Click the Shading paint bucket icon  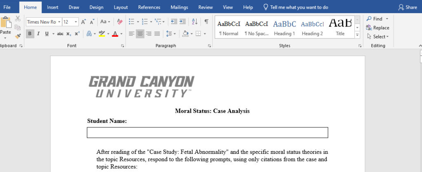coord(185,34)
